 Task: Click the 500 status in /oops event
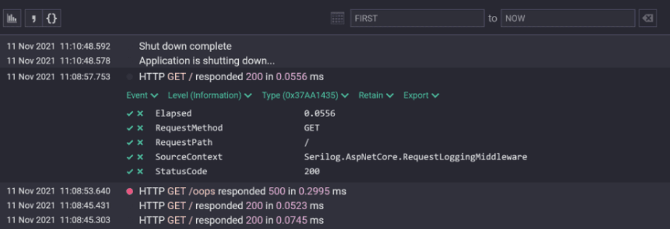click(276, 191)
